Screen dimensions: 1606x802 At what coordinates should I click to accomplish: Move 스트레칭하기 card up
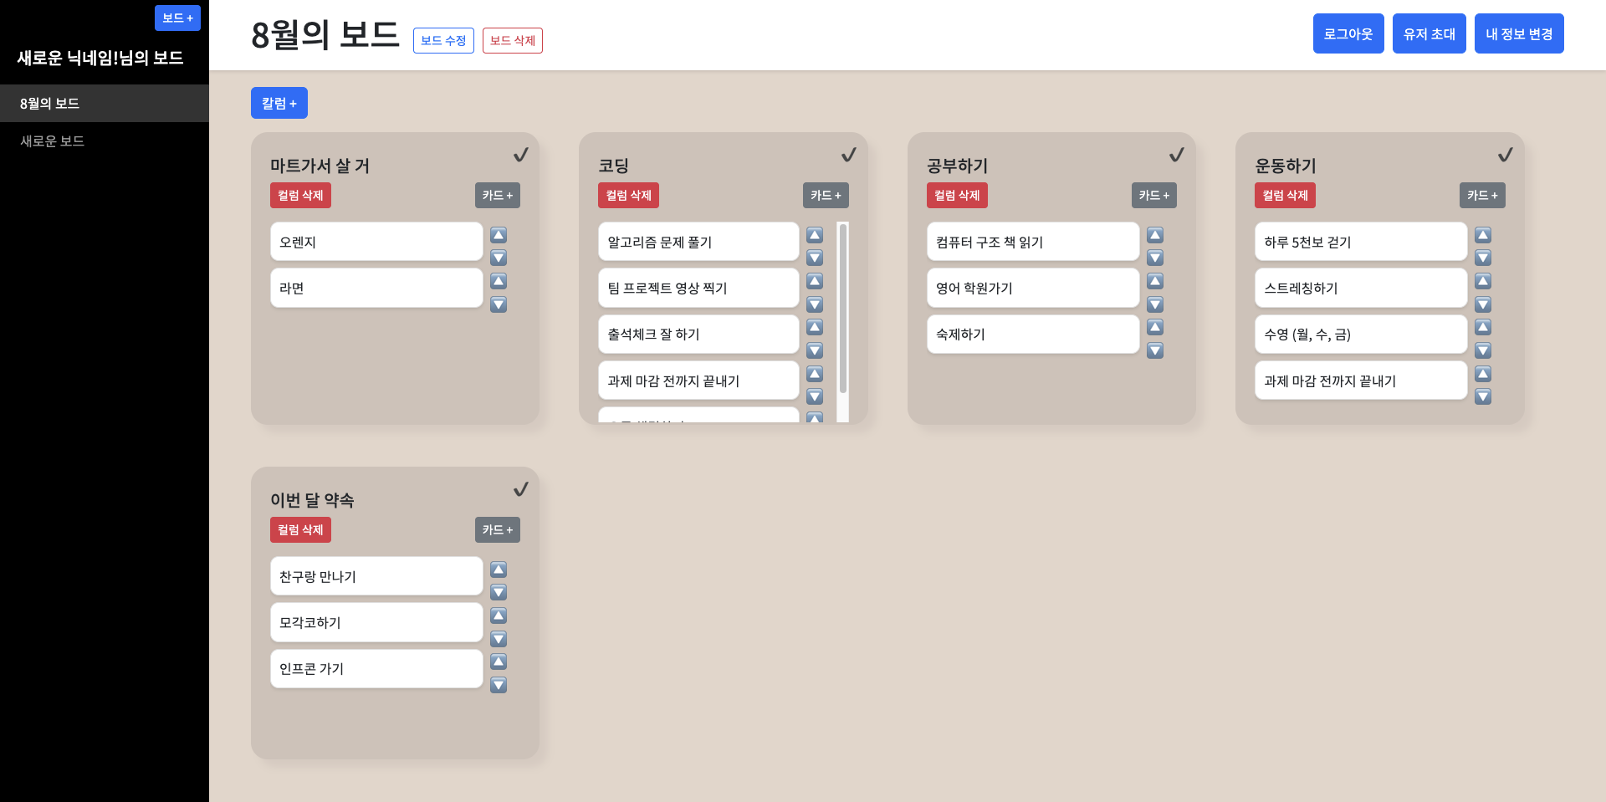[1483, 281]
